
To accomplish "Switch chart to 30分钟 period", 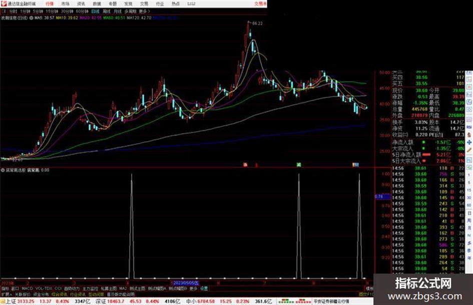I will point(67,11).
